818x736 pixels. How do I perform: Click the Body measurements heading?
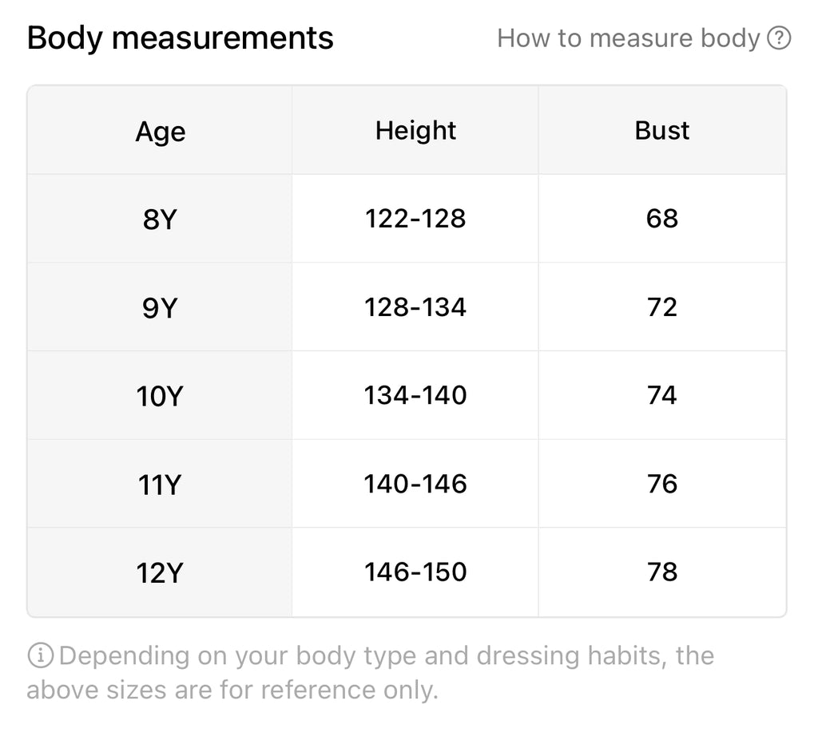tap(181, 38)
